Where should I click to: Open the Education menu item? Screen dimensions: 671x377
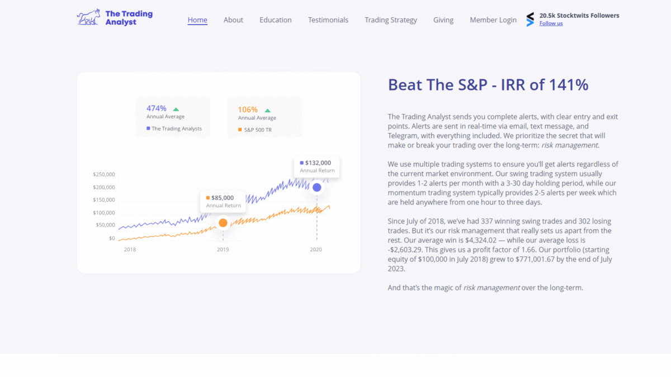click(x=276, y=20)
